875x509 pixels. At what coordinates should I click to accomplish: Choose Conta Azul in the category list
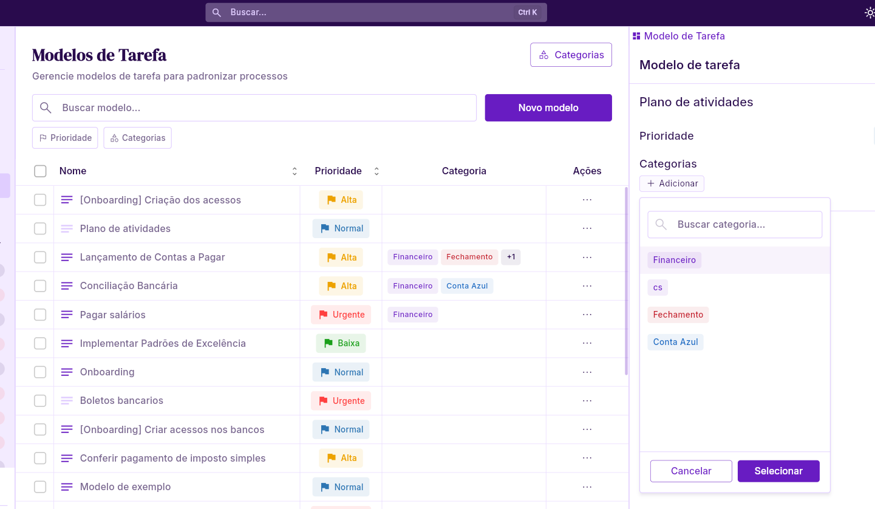[x=675, y=342]
